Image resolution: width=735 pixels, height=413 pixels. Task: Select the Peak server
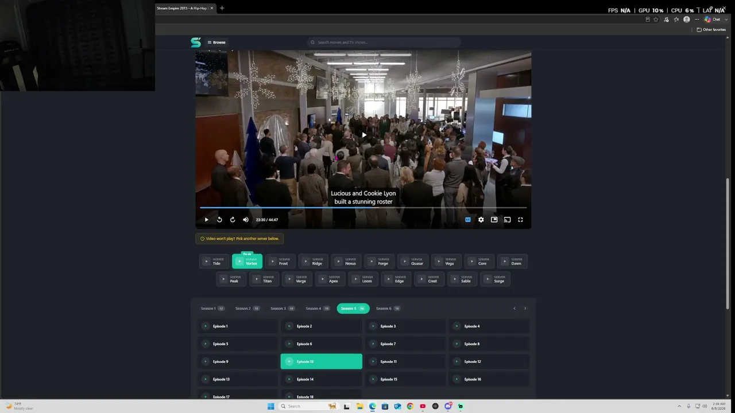click(231, 279)
